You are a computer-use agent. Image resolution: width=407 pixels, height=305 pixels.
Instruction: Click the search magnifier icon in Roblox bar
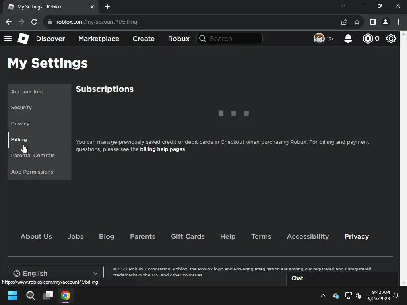pos(203,39)
